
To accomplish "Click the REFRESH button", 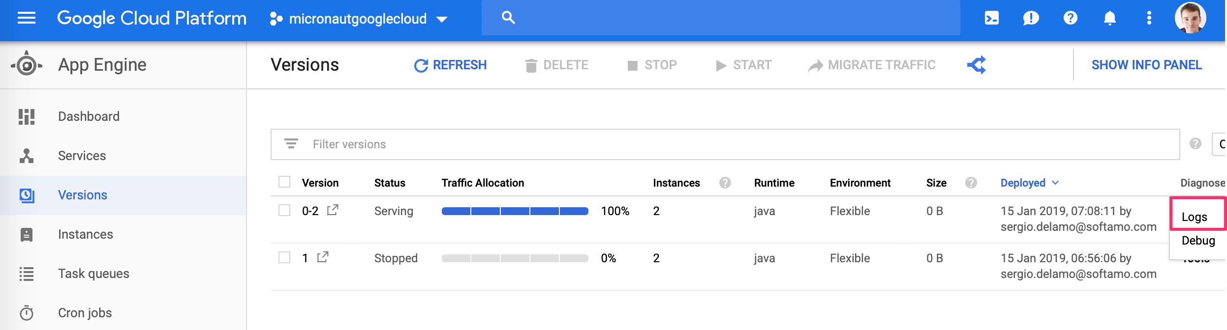I will pyautogui.click(x=450, y=65).
